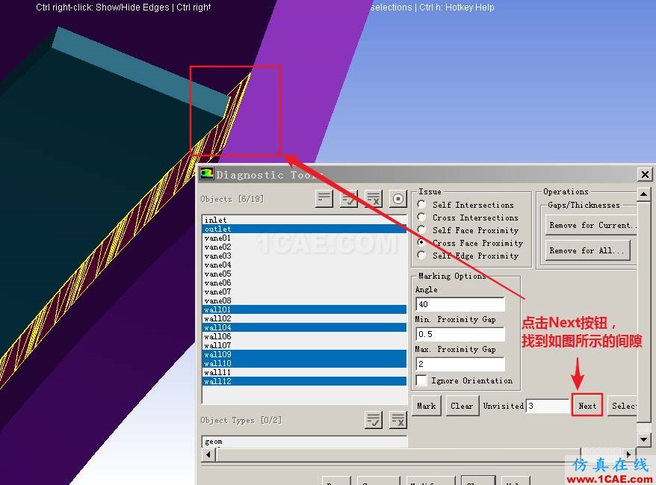656x485 pixels.
Task: Click the Max. Proximity Gap field
Action: [x=460, y=364]
